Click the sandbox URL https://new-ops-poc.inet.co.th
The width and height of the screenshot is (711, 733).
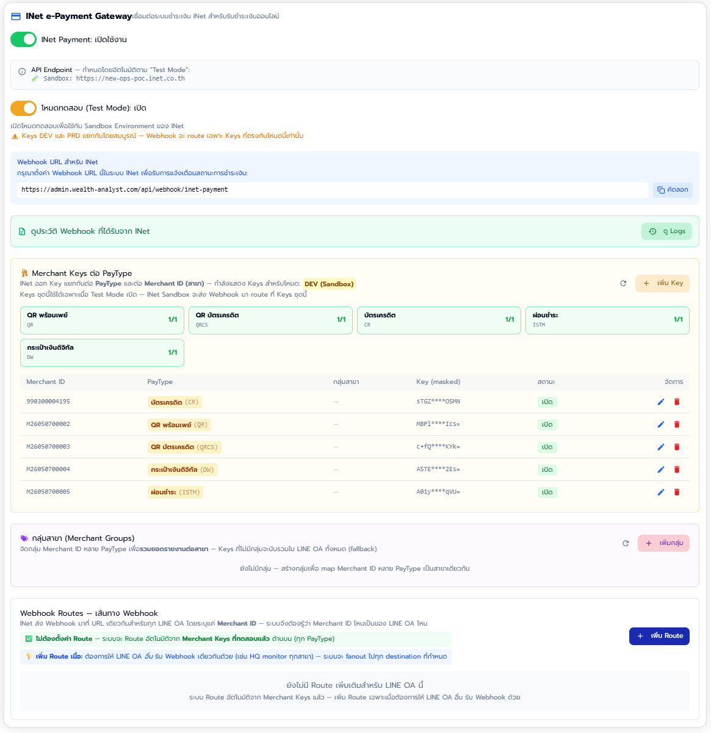click(131, 79)
